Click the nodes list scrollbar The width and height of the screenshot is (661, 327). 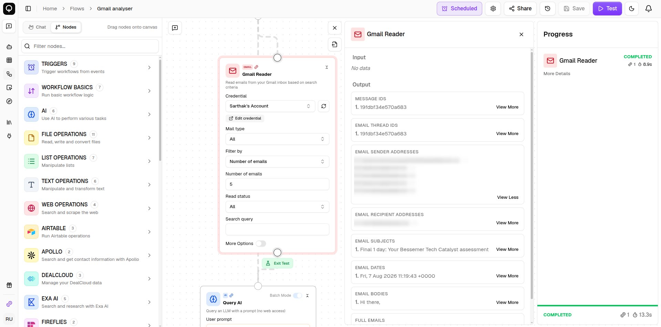pos(160,110)
